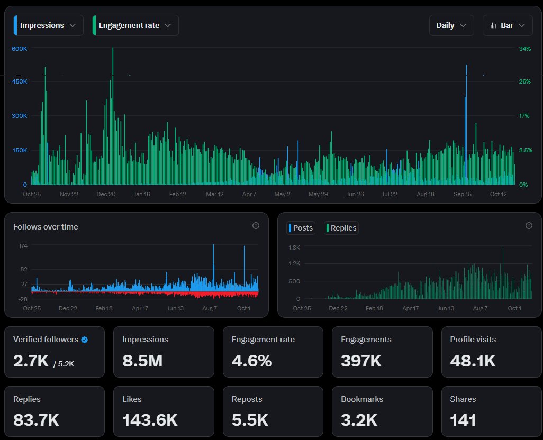Select the Bookmarks 3.2K card
Image resolution: width=543 pixels, height=440 pixels.
(382, 411)
